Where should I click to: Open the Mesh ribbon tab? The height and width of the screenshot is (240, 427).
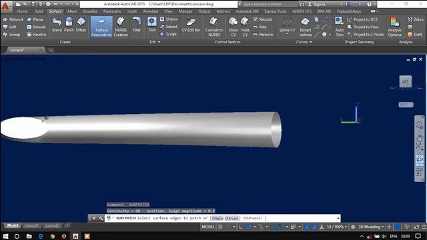[x=72, y=11]
